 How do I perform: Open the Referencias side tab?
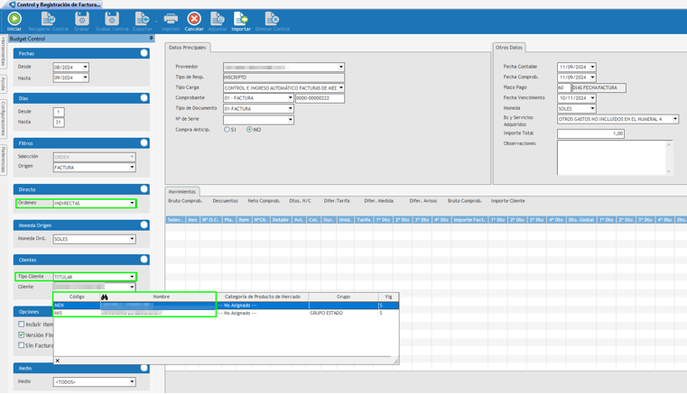pos(3,160)
